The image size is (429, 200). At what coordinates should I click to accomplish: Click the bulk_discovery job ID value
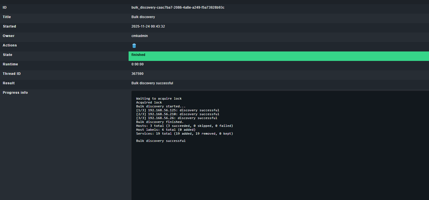pos(178,8)
